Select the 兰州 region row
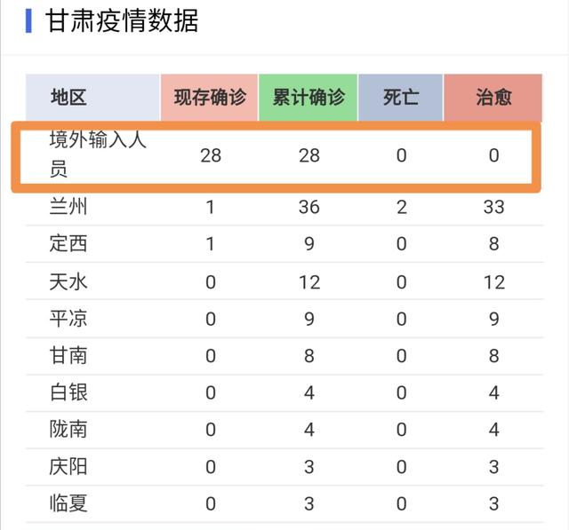Screen dimensions: 569x530 point(284,207)
